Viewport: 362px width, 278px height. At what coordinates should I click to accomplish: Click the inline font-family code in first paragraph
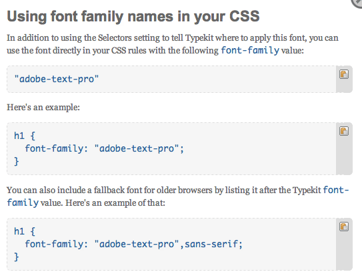point(250,50)
